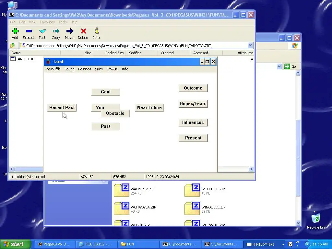Click the green Go arrow button
The image size is (332, 249).
coord(287,66)
